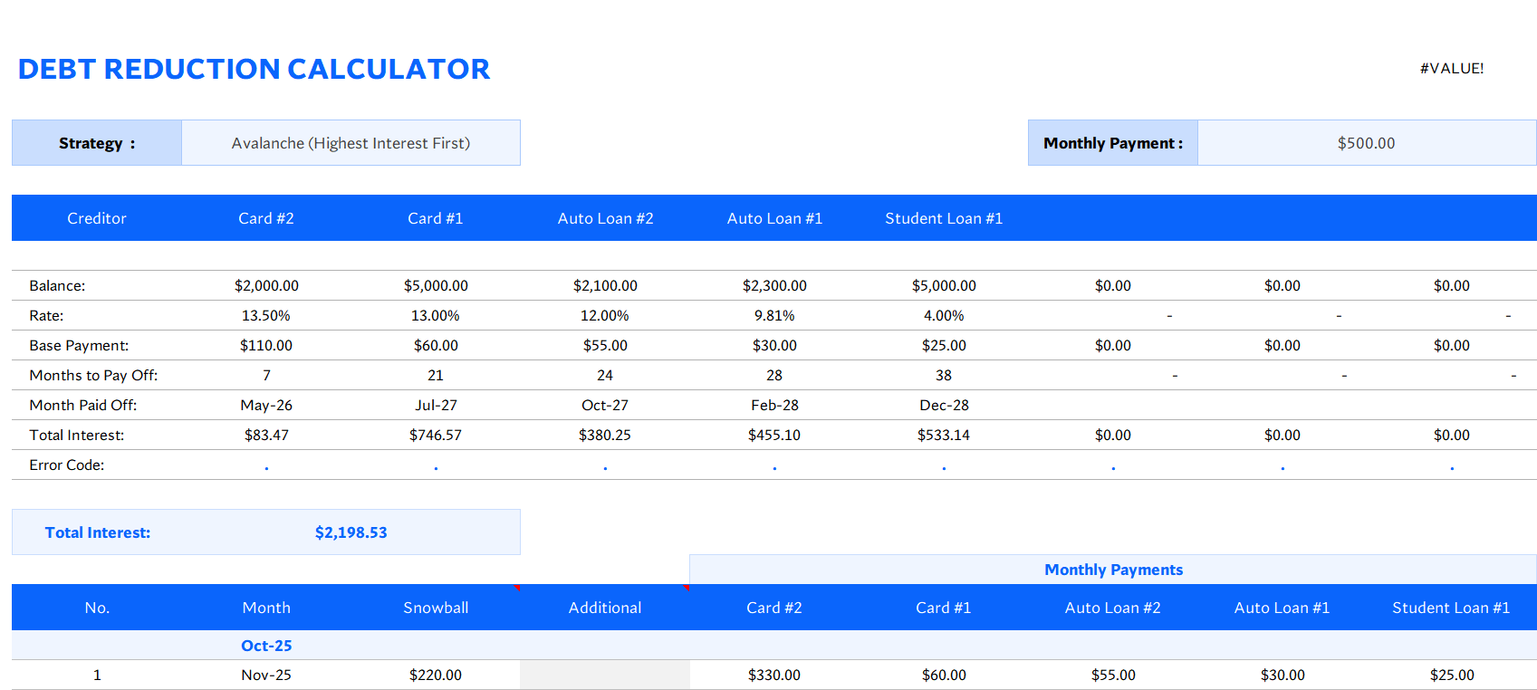The image size is (1537, 690).
Task: Select the Creditor header cell
Action: click(x=97, y=218)
